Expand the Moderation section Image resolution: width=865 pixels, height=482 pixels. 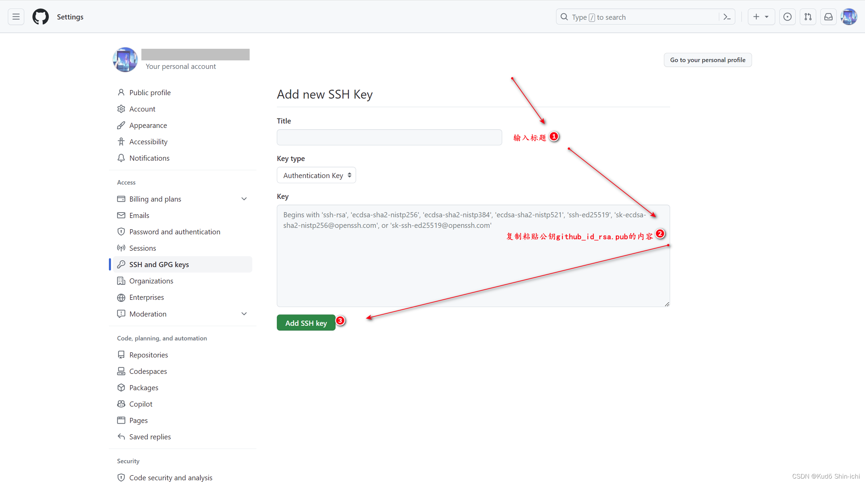(244, 313)
